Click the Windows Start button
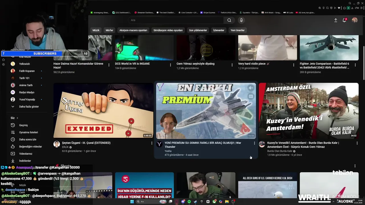 (132, 202)
